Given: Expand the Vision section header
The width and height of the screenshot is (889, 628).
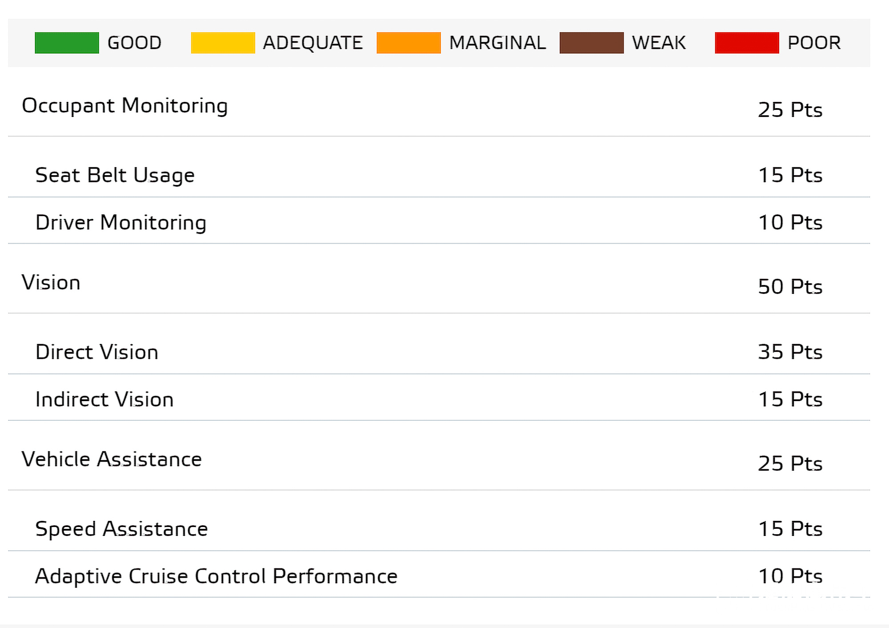Looking at the screenshot, I should pos(51,283).
